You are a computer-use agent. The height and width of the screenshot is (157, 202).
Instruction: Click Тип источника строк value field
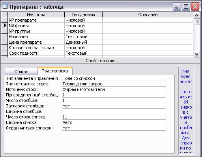(x=114, y=84)
